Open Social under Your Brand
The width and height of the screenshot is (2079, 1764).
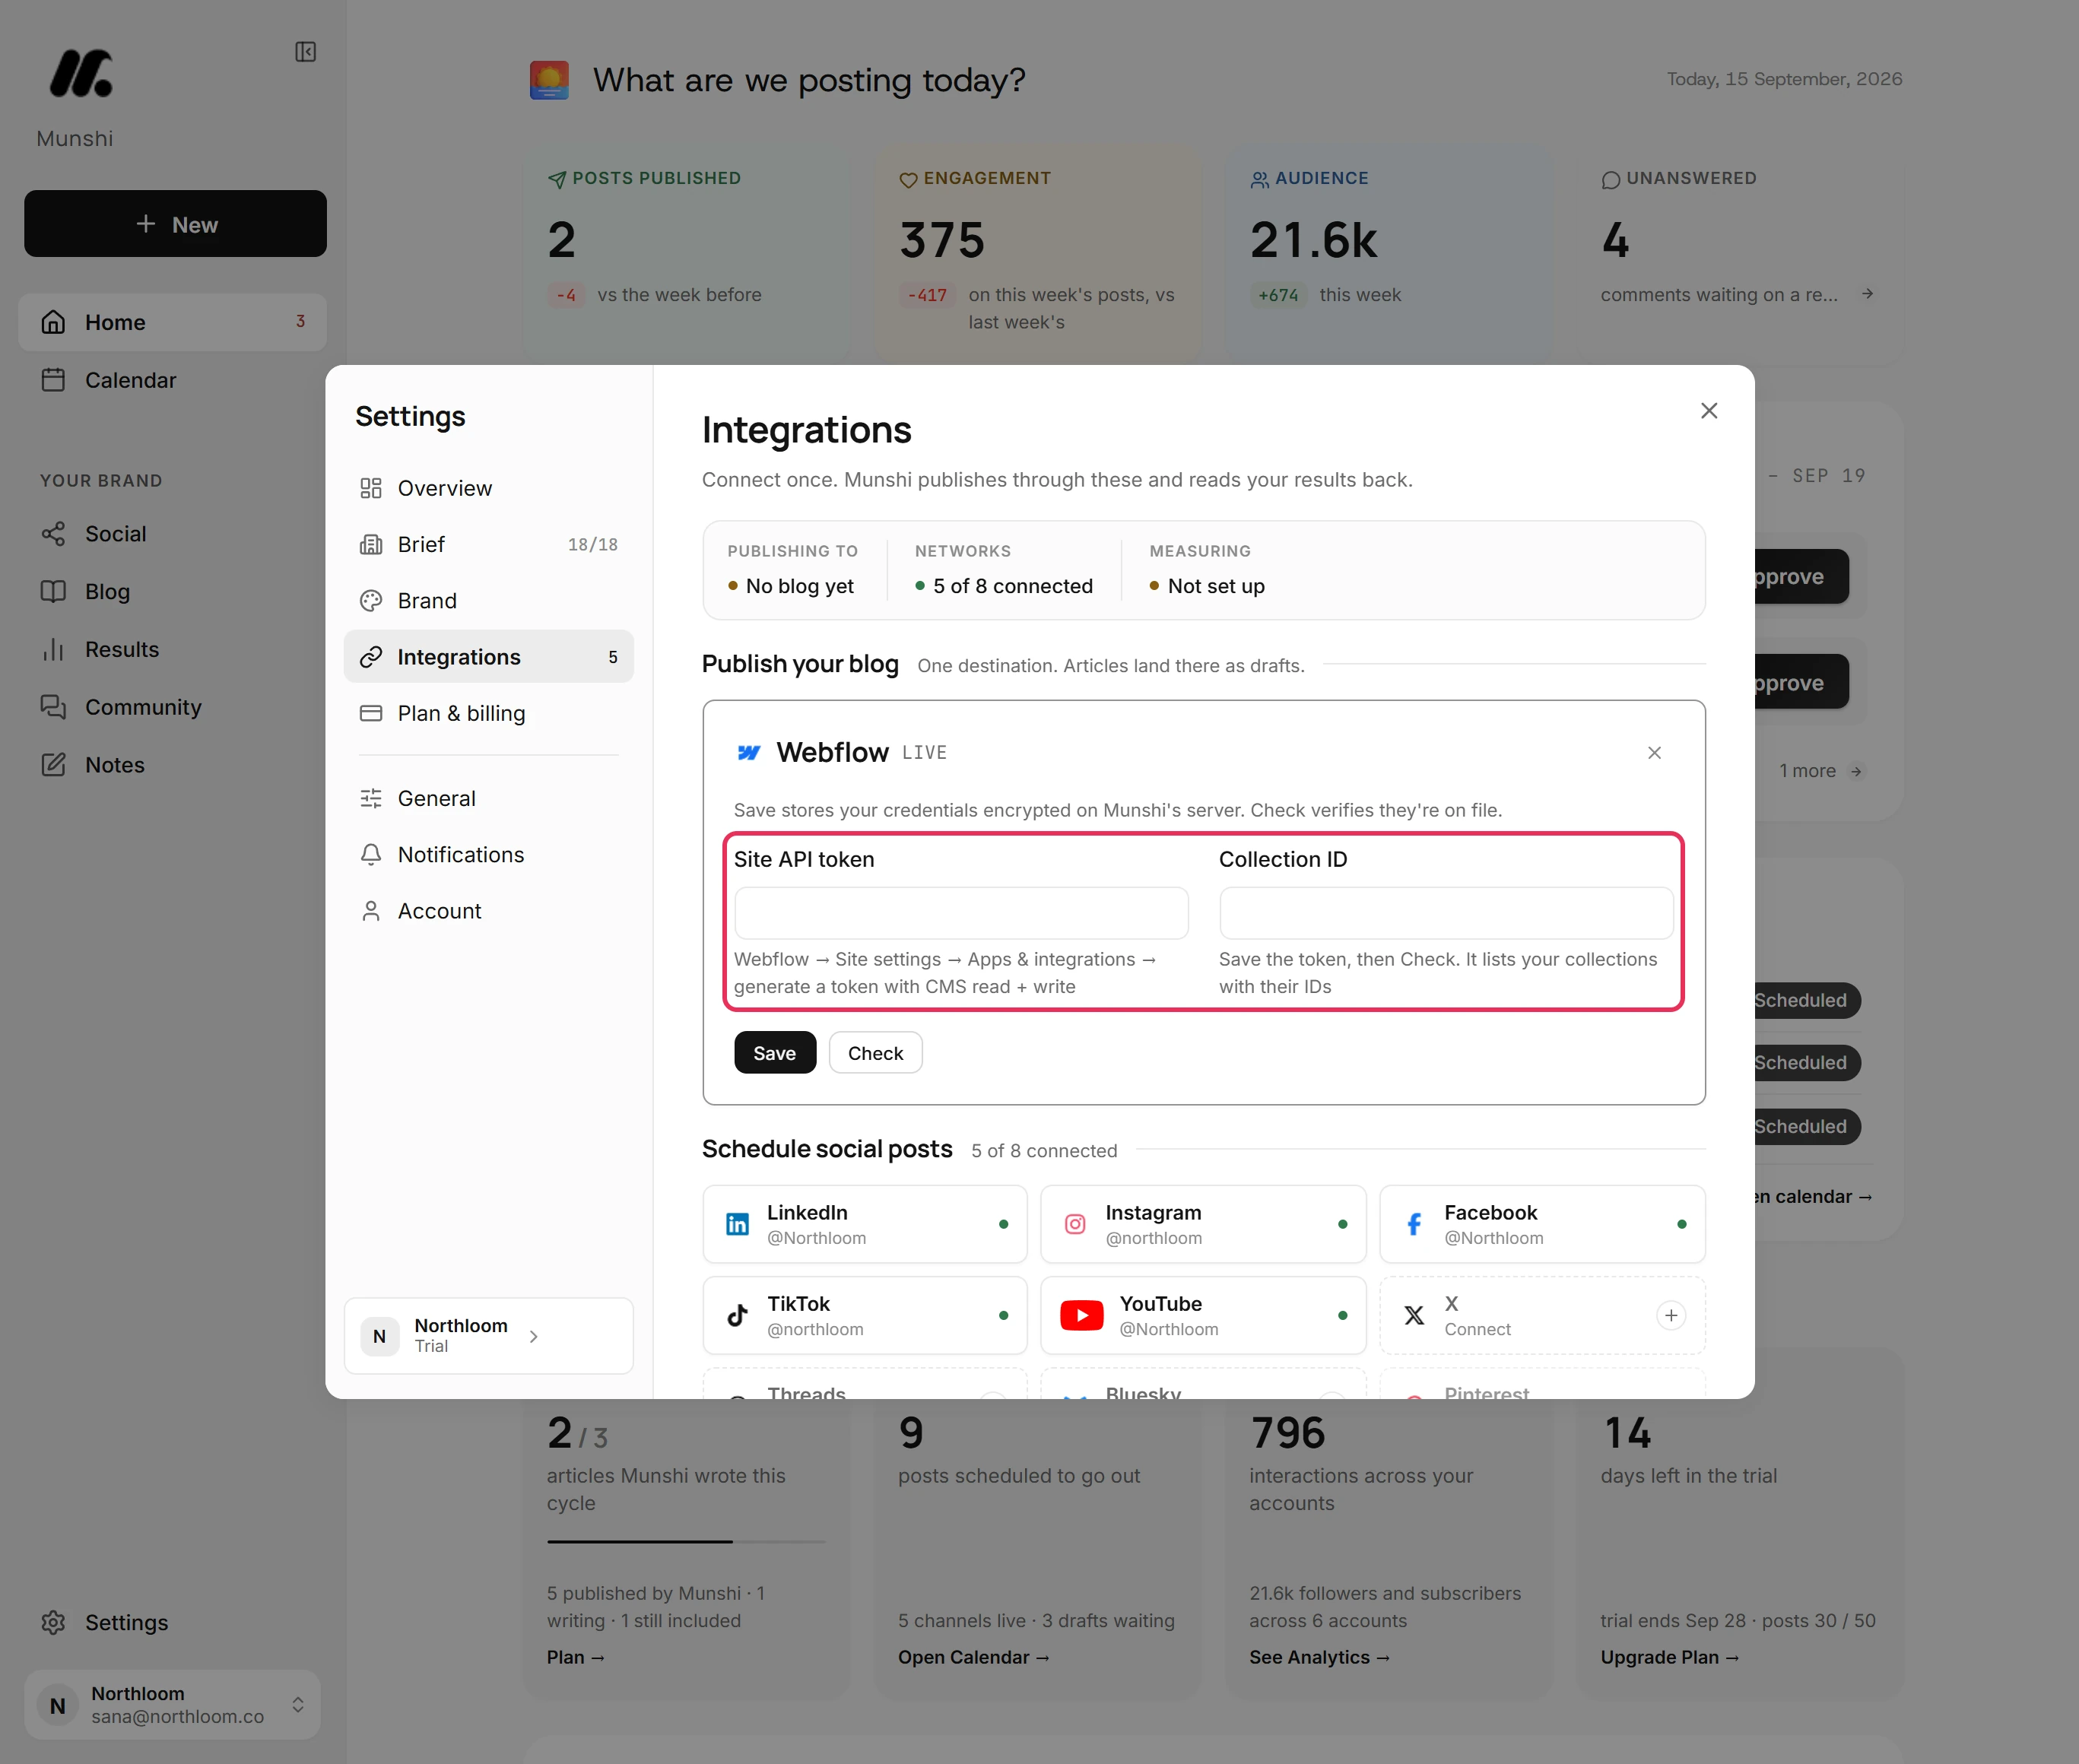click(x=172, y=534)
